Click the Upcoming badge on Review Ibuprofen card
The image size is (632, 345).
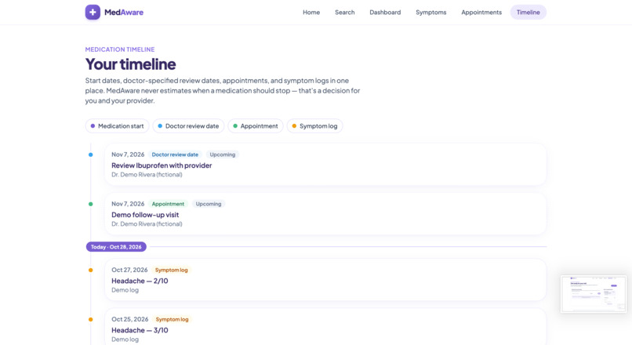pos(223,154)
